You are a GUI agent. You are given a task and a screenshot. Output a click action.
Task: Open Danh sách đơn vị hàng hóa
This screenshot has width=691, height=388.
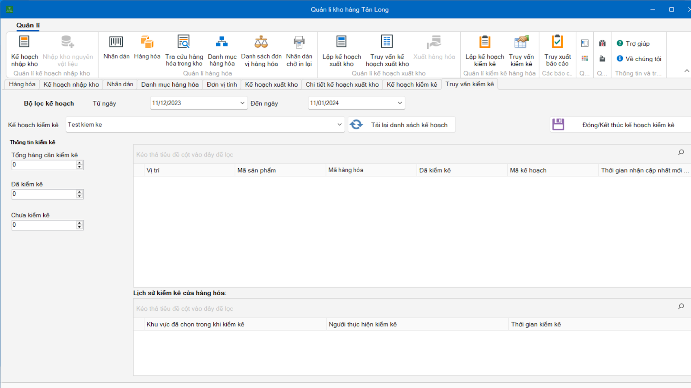click(261, 51)
